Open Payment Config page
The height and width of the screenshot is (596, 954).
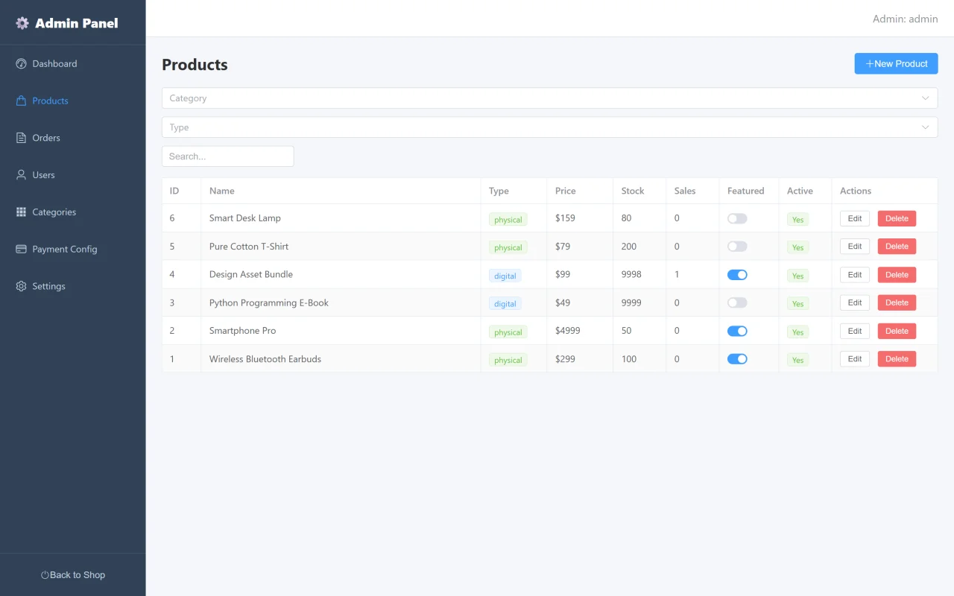click(73, 249)
